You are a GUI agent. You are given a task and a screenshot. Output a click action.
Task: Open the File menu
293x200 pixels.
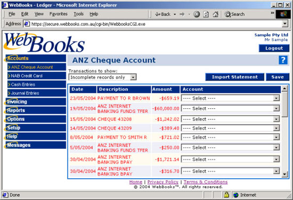pos(12,14)
